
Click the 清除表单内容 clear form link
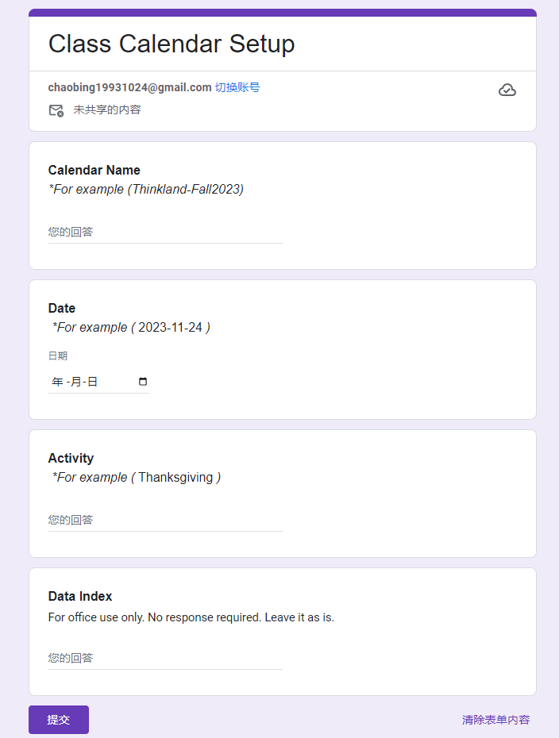pyautogui.click(x=495, y=720)
